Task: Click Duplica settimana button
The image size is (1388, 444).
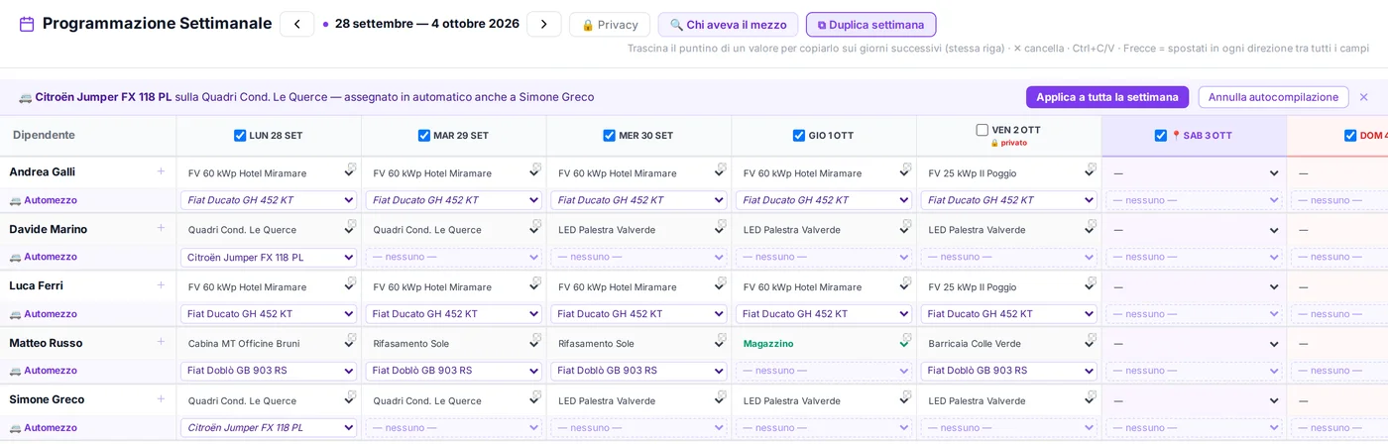Action: pos(870,25)
